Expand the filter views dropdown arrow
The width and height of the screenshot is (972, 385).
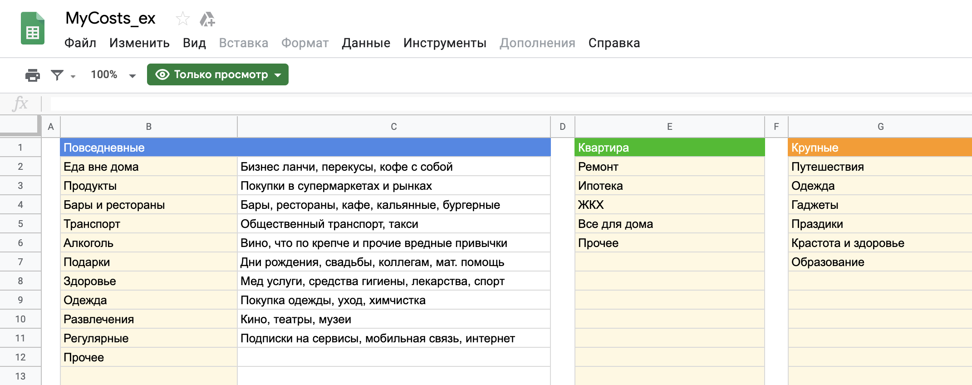pyautogui.click(x=73, y=76)
